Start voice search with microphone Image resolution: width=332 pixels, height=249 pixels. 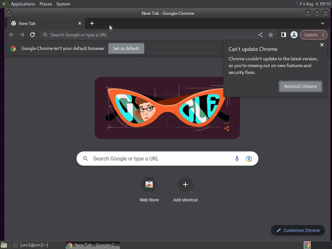(x=237, y=159)
